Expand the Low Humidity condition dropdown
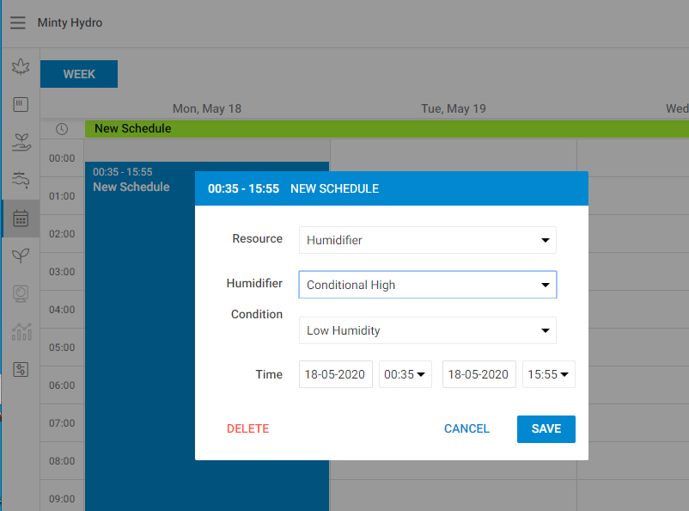Viewport: 689px width, 511px height. click(x=427, y=330)
